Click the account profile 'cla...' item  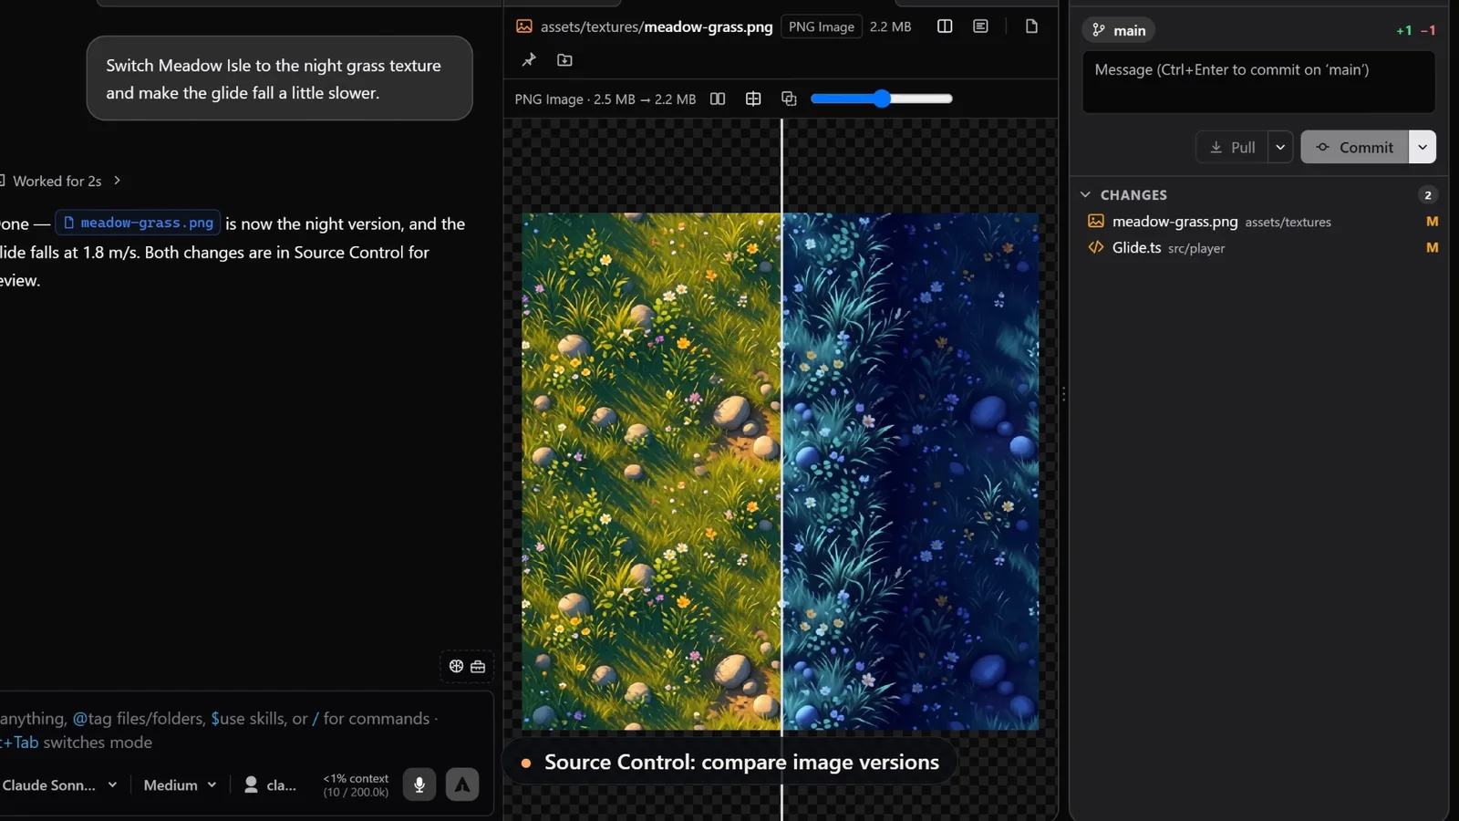[270, 785]
